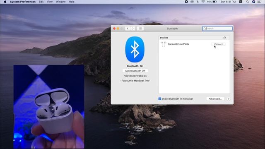
Task: Click the Sun 6:41 PM clock
Action: pos(228,2)
